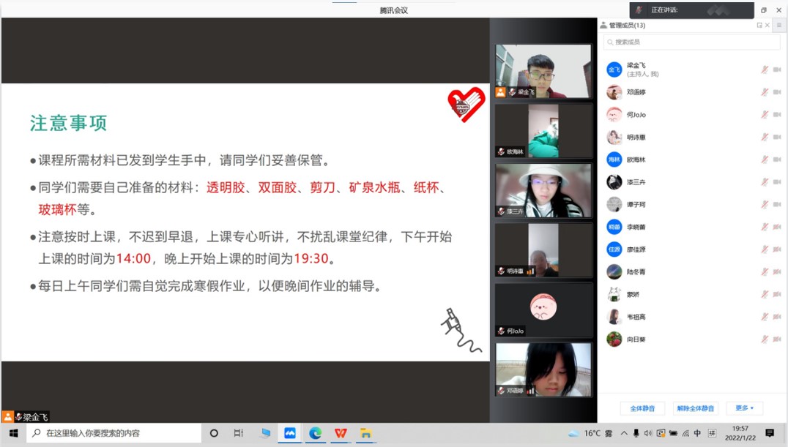
Task: Select 陆冬青 in the member list
Action: (636, 272)
